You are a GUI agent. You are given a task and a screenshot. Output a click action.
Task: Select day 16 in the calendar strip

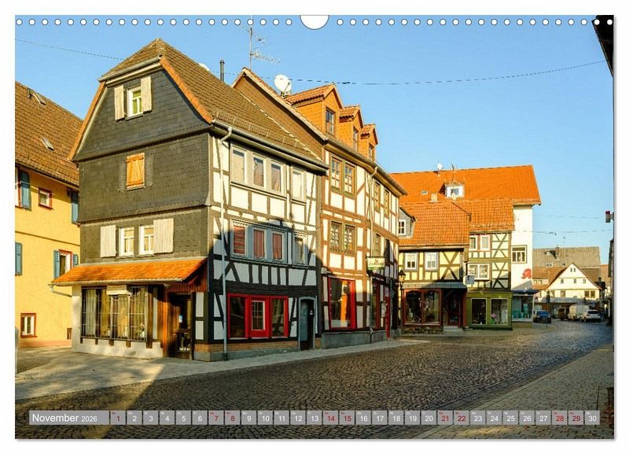(363, 418)
